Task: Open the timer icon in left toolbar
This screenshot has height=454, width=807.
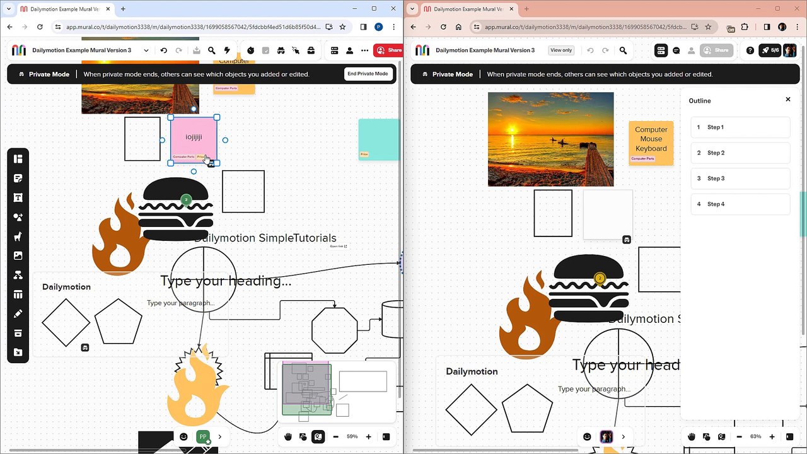Action: (250, 50)
